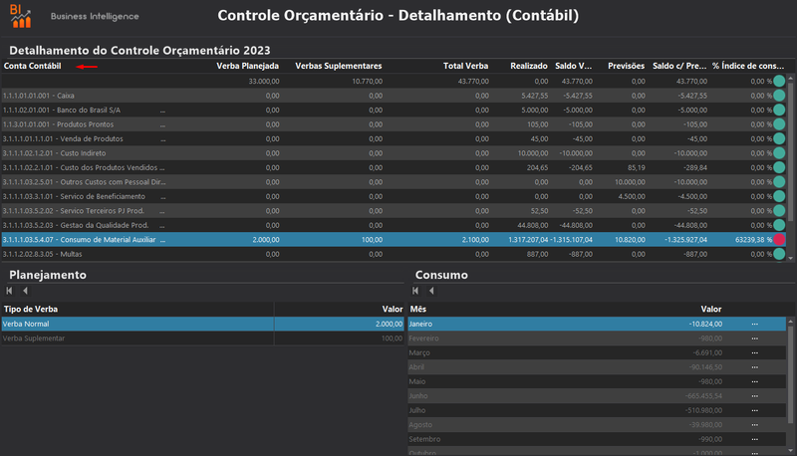Sort by Conta Contábil column header

tap(33, 66)
